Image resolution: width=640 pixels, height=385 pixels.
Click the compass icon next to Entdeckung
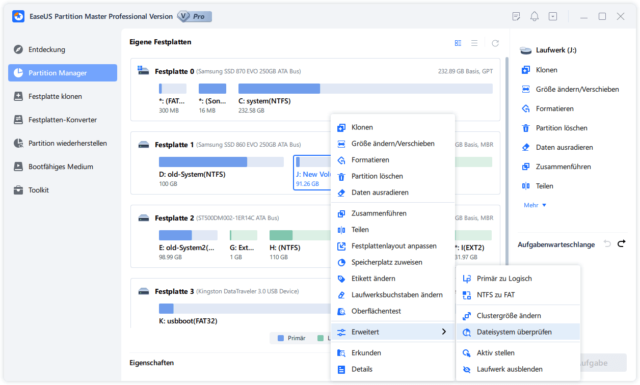pos(18,49)
